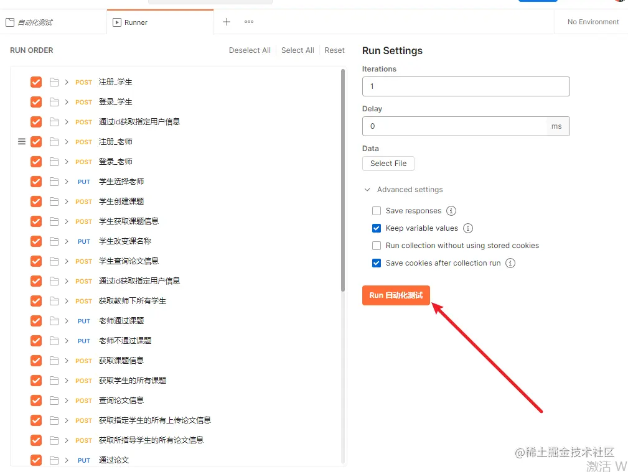This screenshot has height=472, width=628.
Task: Click the folder icon for 登录_学生
Action: (x=54, y=102)
